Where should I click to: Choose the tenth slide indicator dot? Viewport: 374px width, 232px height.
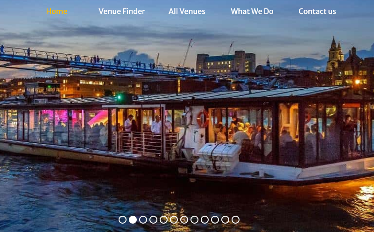(215, 219)
